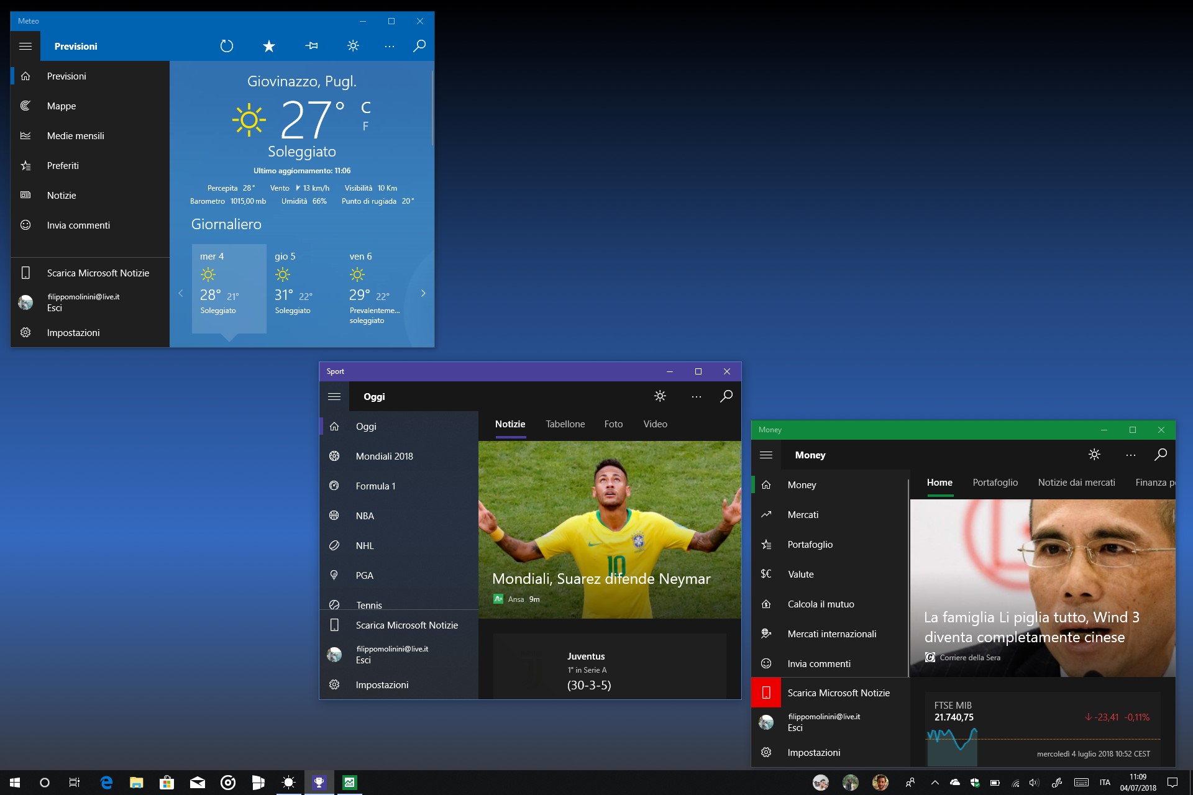Switch to Tabellone tab in Sport
Image resolution: width=1193 pixels, height=795 pixels.
(x=565, y=424)
